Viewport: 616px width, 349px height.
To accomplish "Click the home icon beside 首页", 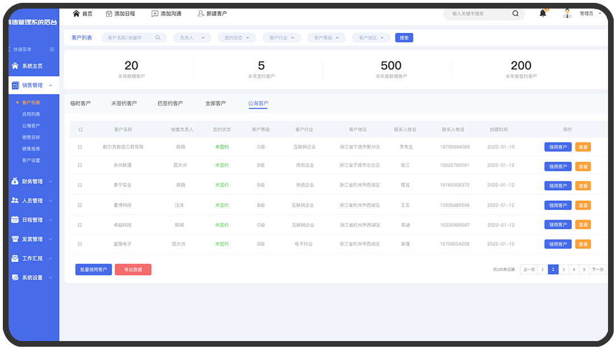I will [76, 14].
